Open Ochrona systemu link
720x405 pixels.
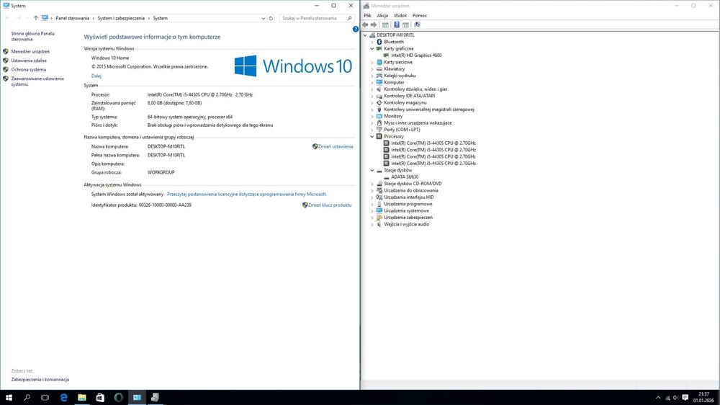(x=29, y=70)
